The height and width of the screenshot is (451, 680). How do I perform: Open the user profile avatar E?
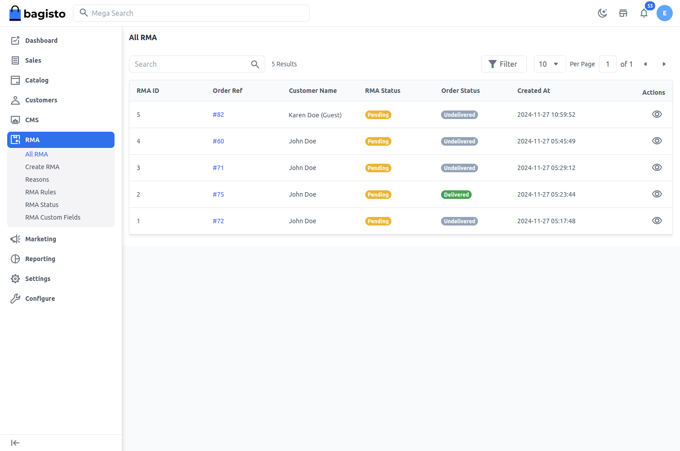coord(665,13)
